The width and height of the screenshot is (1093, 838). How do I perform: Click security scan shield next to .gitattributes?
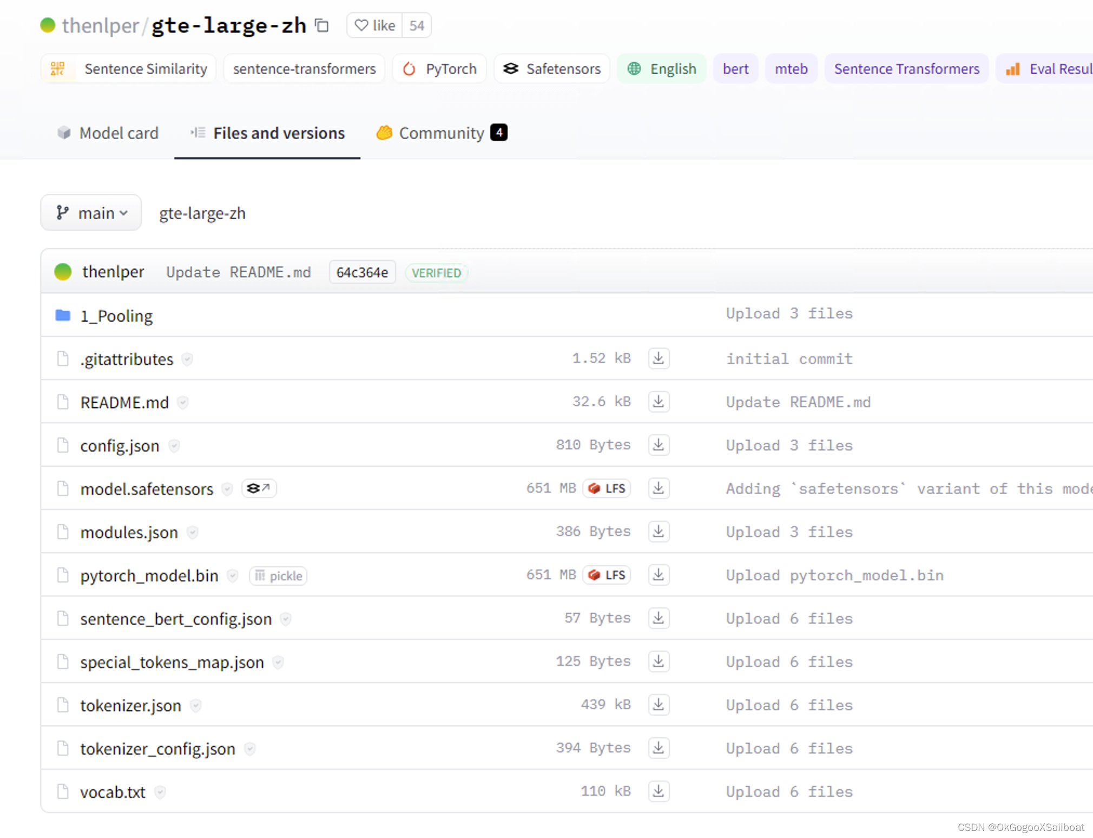tap(187, 359)
